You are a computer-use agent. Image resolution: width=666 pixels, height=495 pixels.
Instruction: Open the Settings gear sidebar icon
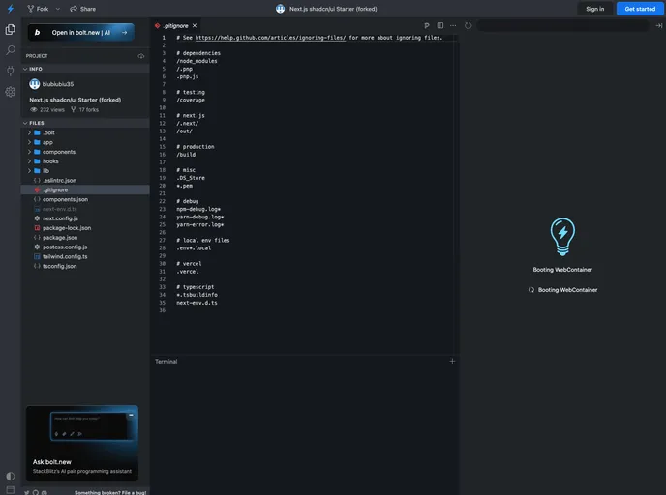tap(11, 92)
